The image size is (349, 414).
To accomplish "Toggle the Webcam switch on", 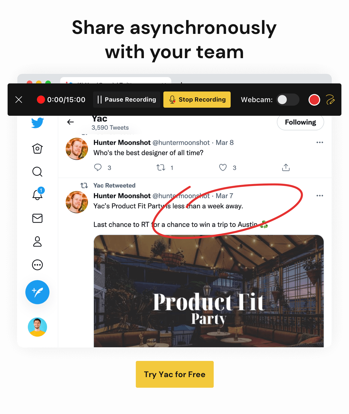I will pyautogui.click(x=288, y=100).
